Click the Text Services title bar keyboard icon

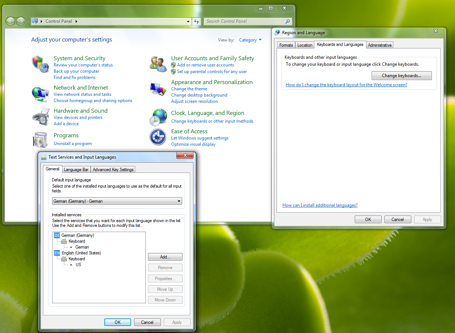(x=44, y=157)
